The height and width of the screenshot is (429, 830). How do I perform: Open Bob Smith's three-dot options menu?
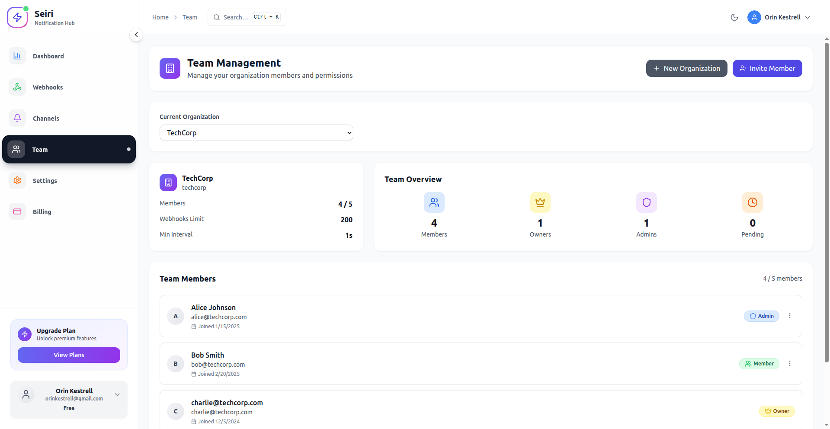(789, 364)
